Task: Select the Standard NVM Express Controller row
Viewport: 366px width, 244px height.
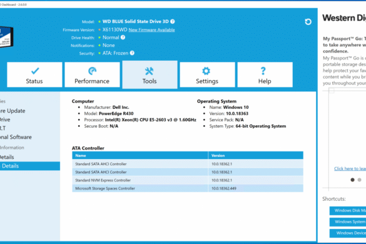Action: pyautogui.click(x=188, y=180)
